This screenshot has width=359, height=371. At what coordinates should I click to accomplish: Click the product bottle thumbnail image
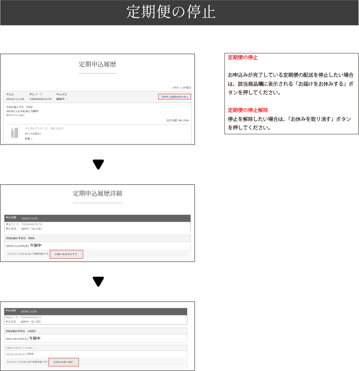pos(15,133)
